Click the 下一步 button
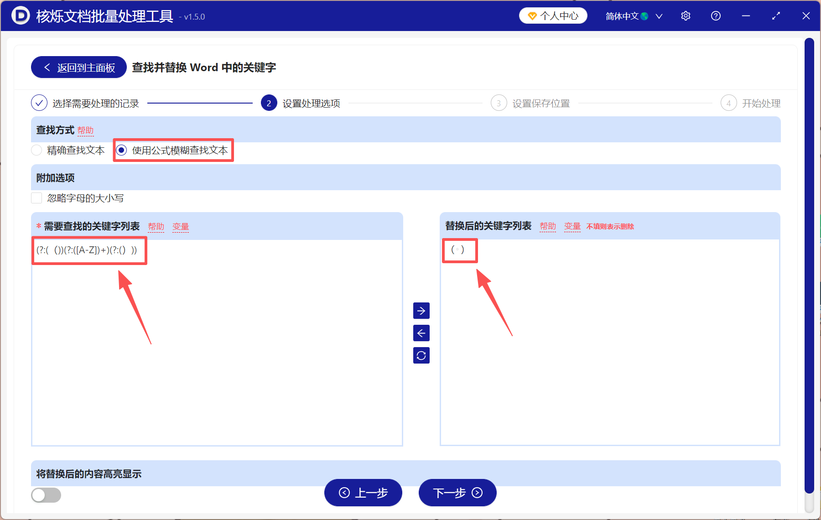This screenshot has width=821, height=520. tap(457, 493)
